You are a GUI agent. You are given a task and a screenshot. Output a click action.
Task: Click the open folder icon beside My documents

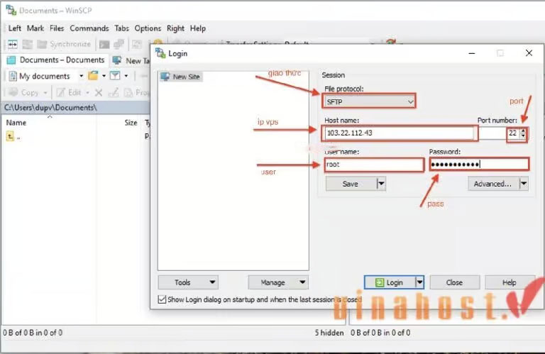point(93,76)
